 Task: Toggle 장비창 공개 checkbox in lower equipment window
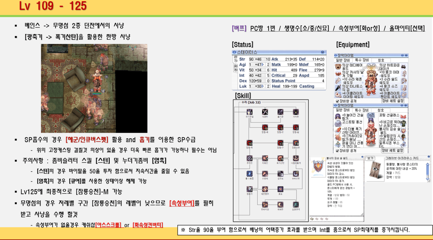pyautogui.click(x=337, y=151)
